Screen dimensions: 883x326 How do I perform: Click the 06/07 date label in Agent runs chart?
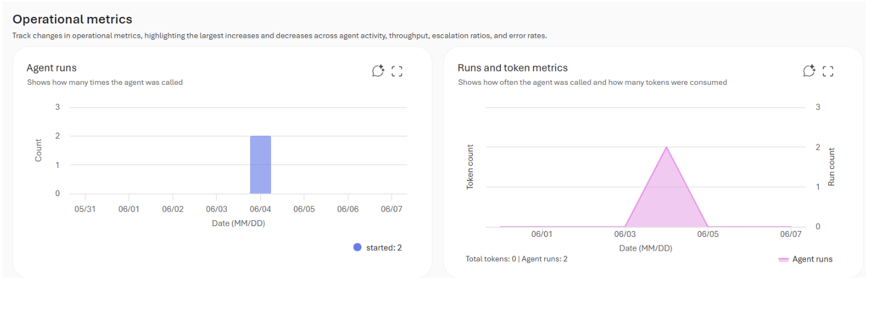coord(392,209)
